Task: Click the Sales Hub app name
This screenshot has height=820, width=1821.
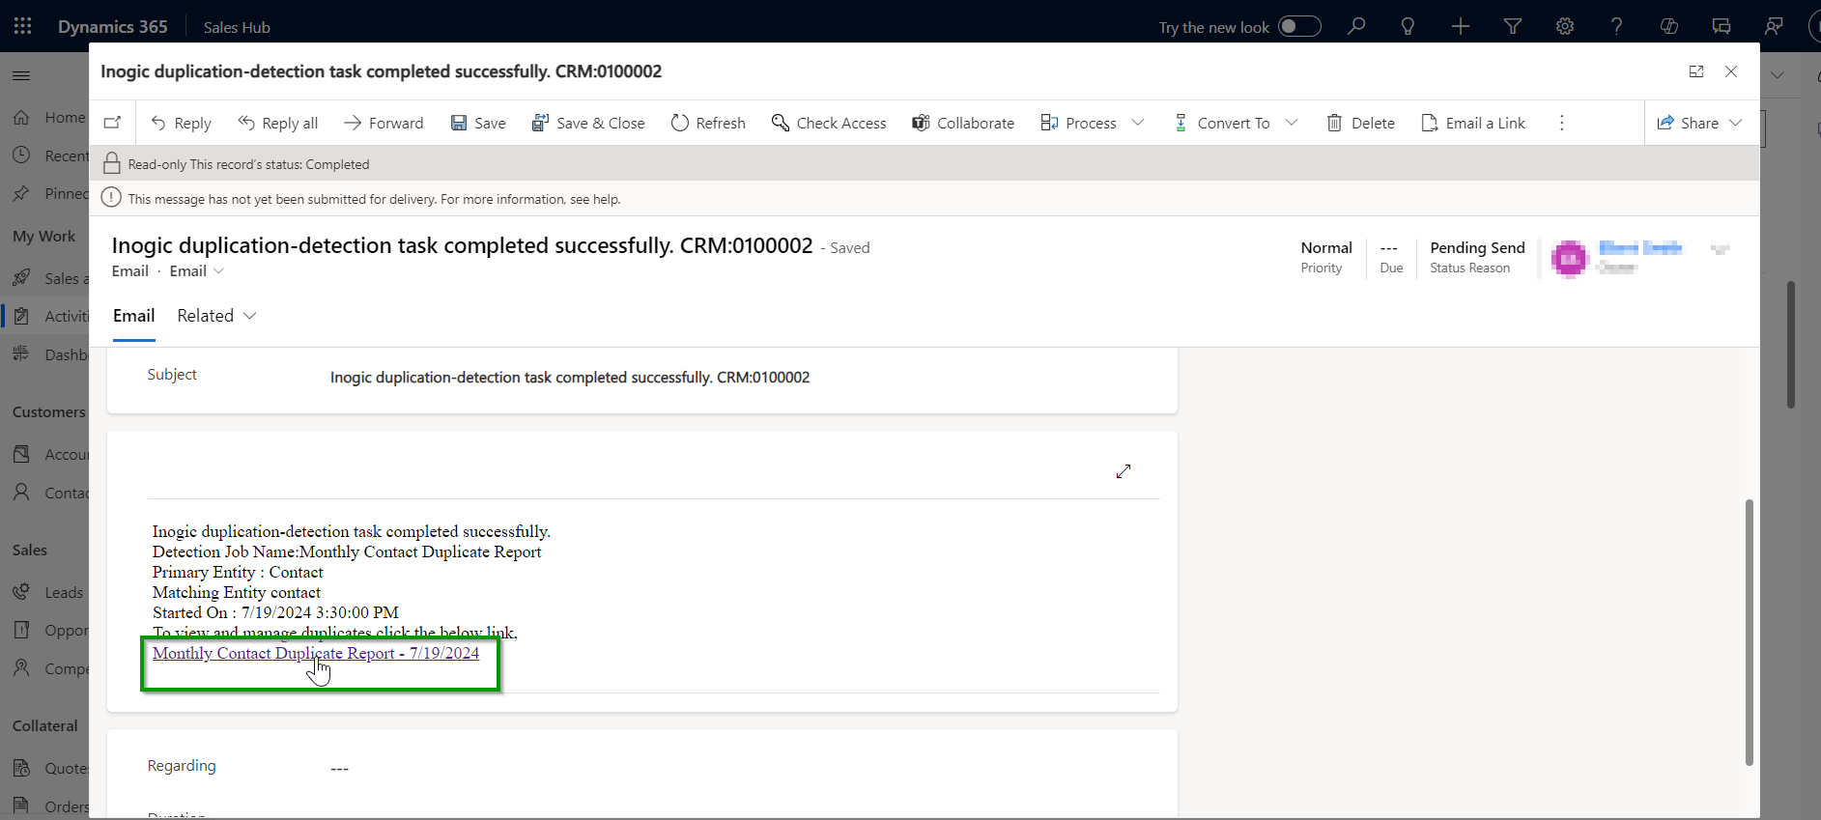Action: point(237,27)
